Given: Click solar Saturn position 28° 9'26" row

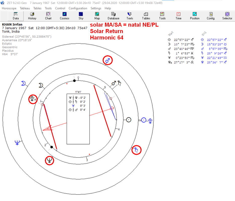Looking at the screenshot, I should (214, 53).
